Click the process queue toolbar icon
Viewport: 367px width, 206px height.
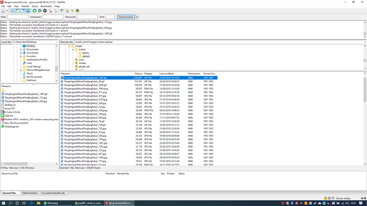coord(39,10)
